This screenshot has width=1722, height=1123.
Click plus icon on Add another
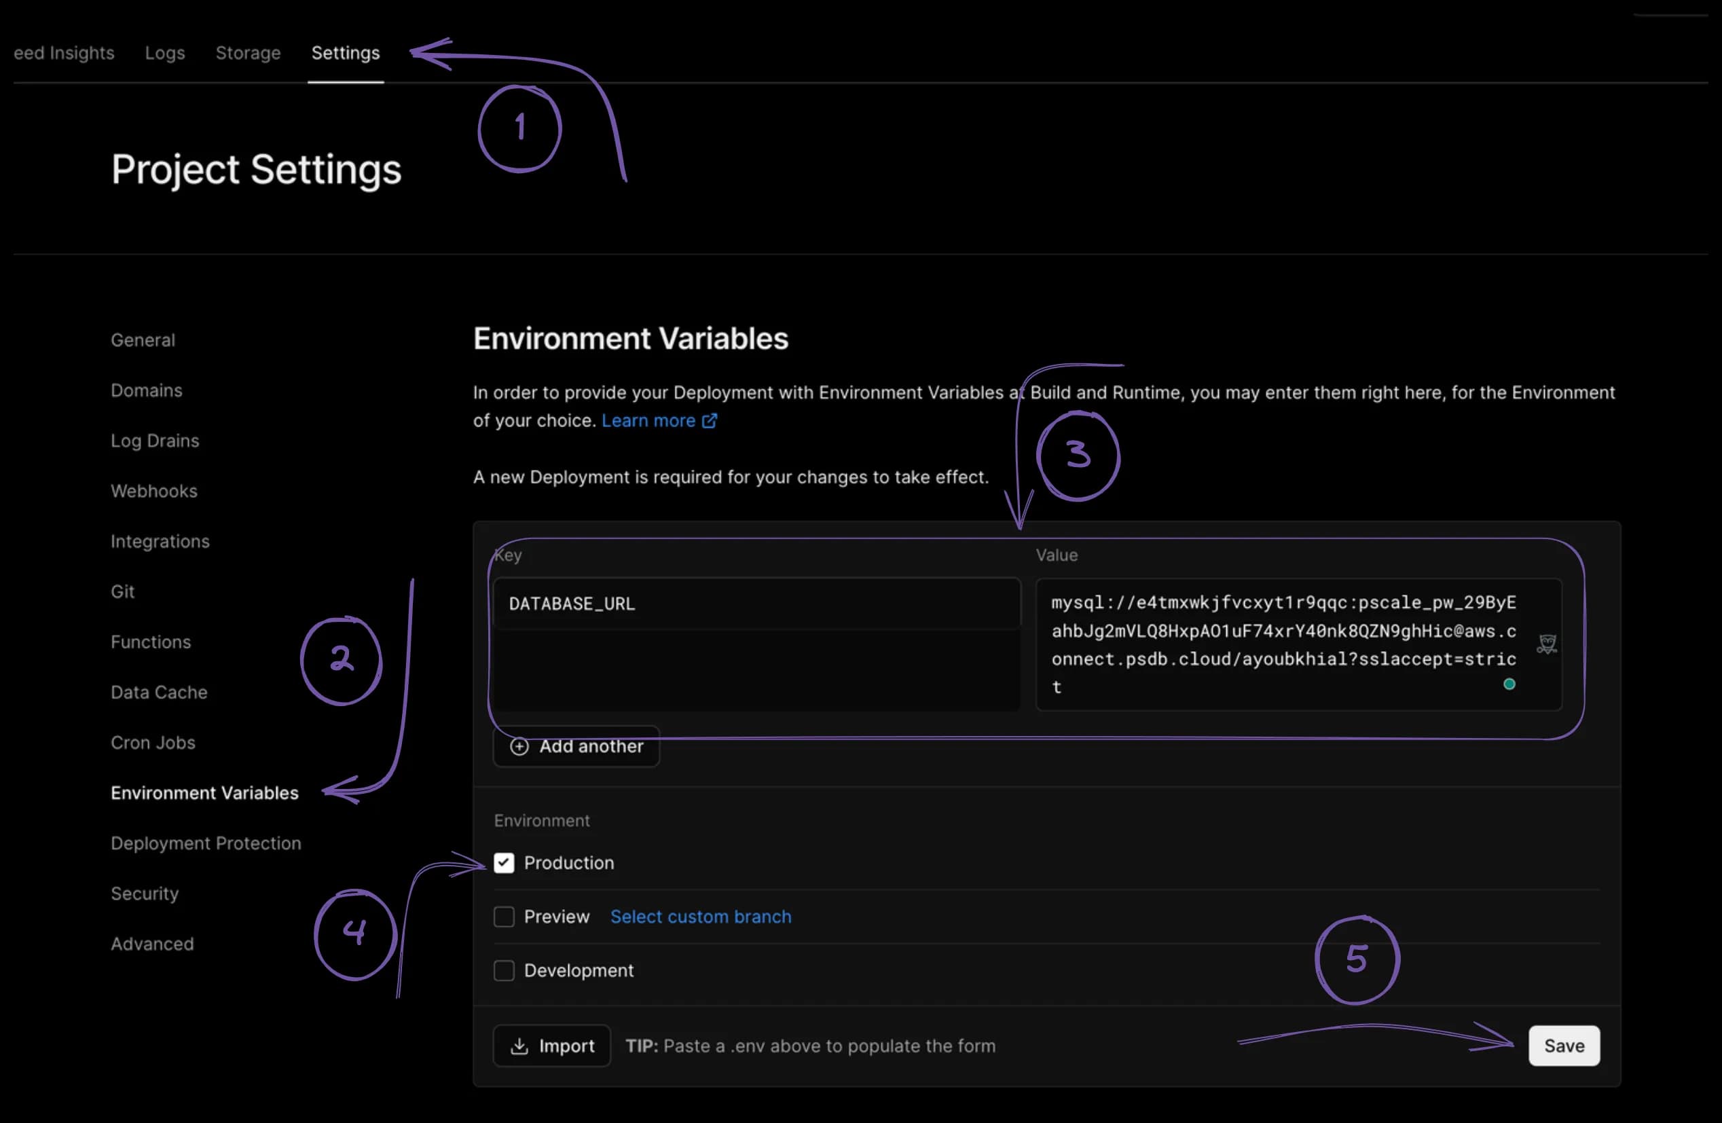point(519,746)
